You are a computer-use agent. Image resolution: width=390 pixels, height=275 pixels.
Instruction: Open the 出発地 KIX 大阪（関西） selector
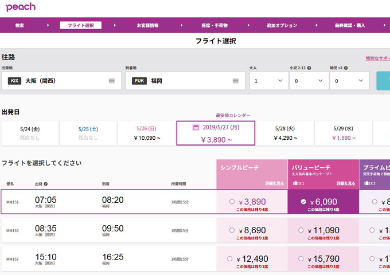click(x=61, y=81)
